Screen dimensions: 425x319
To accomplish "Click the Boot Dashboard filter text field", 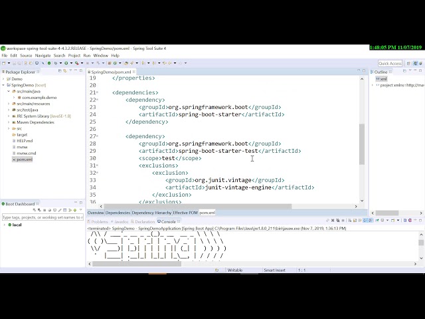I will pyautogui.click(x=42, y=217).
